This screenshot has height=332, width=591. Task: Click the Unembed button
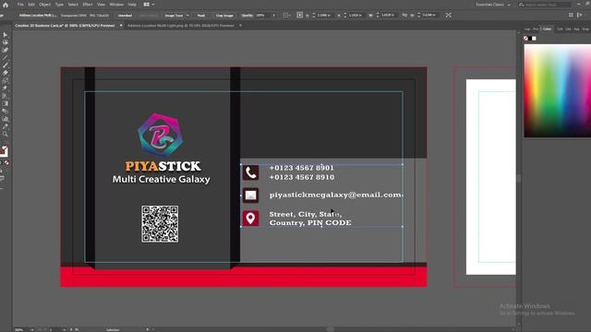coord(125,16)
